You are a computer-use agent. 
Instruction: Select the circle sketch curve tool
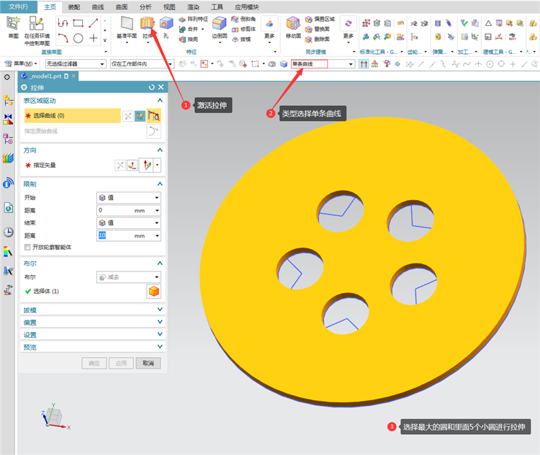[x=78, y=38]
